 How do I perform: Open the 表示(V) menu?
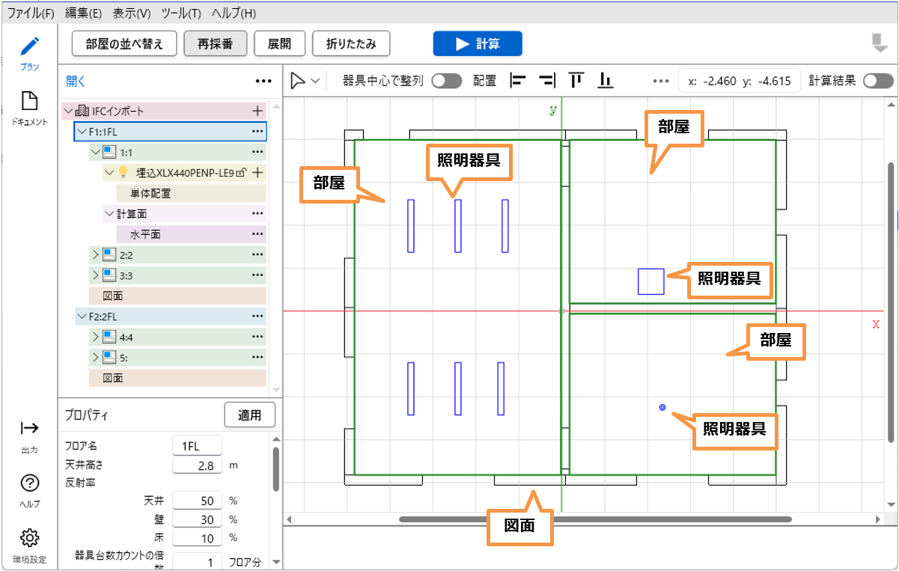pos(131,13)
